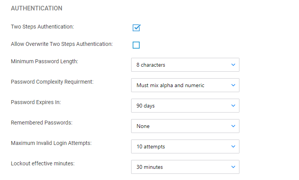
Task: Click the Allow Overwrite Two Steps Authentication label
Action: [62, 44]
